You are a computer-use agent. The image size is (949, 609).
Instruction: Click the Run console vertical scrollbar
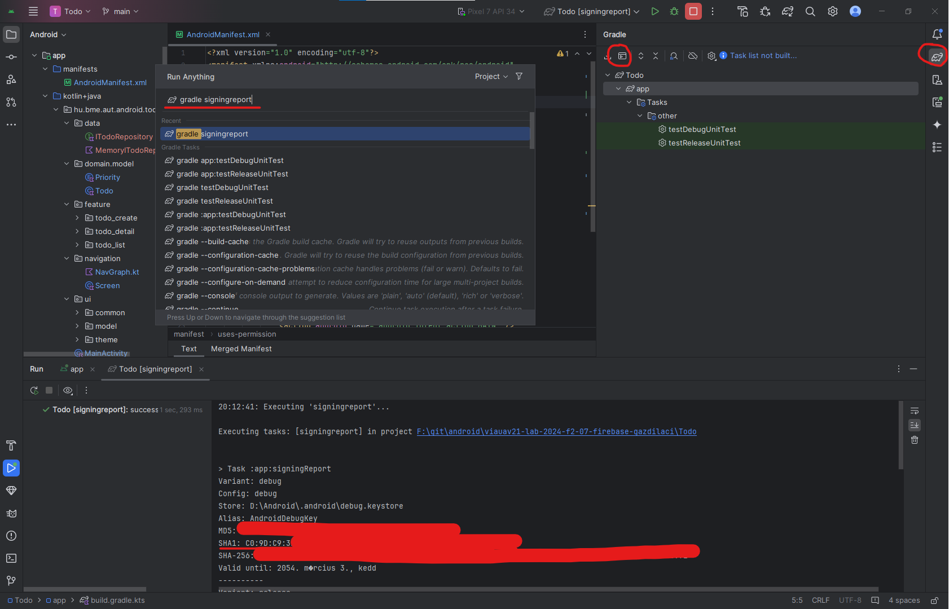tap(901, 435)
